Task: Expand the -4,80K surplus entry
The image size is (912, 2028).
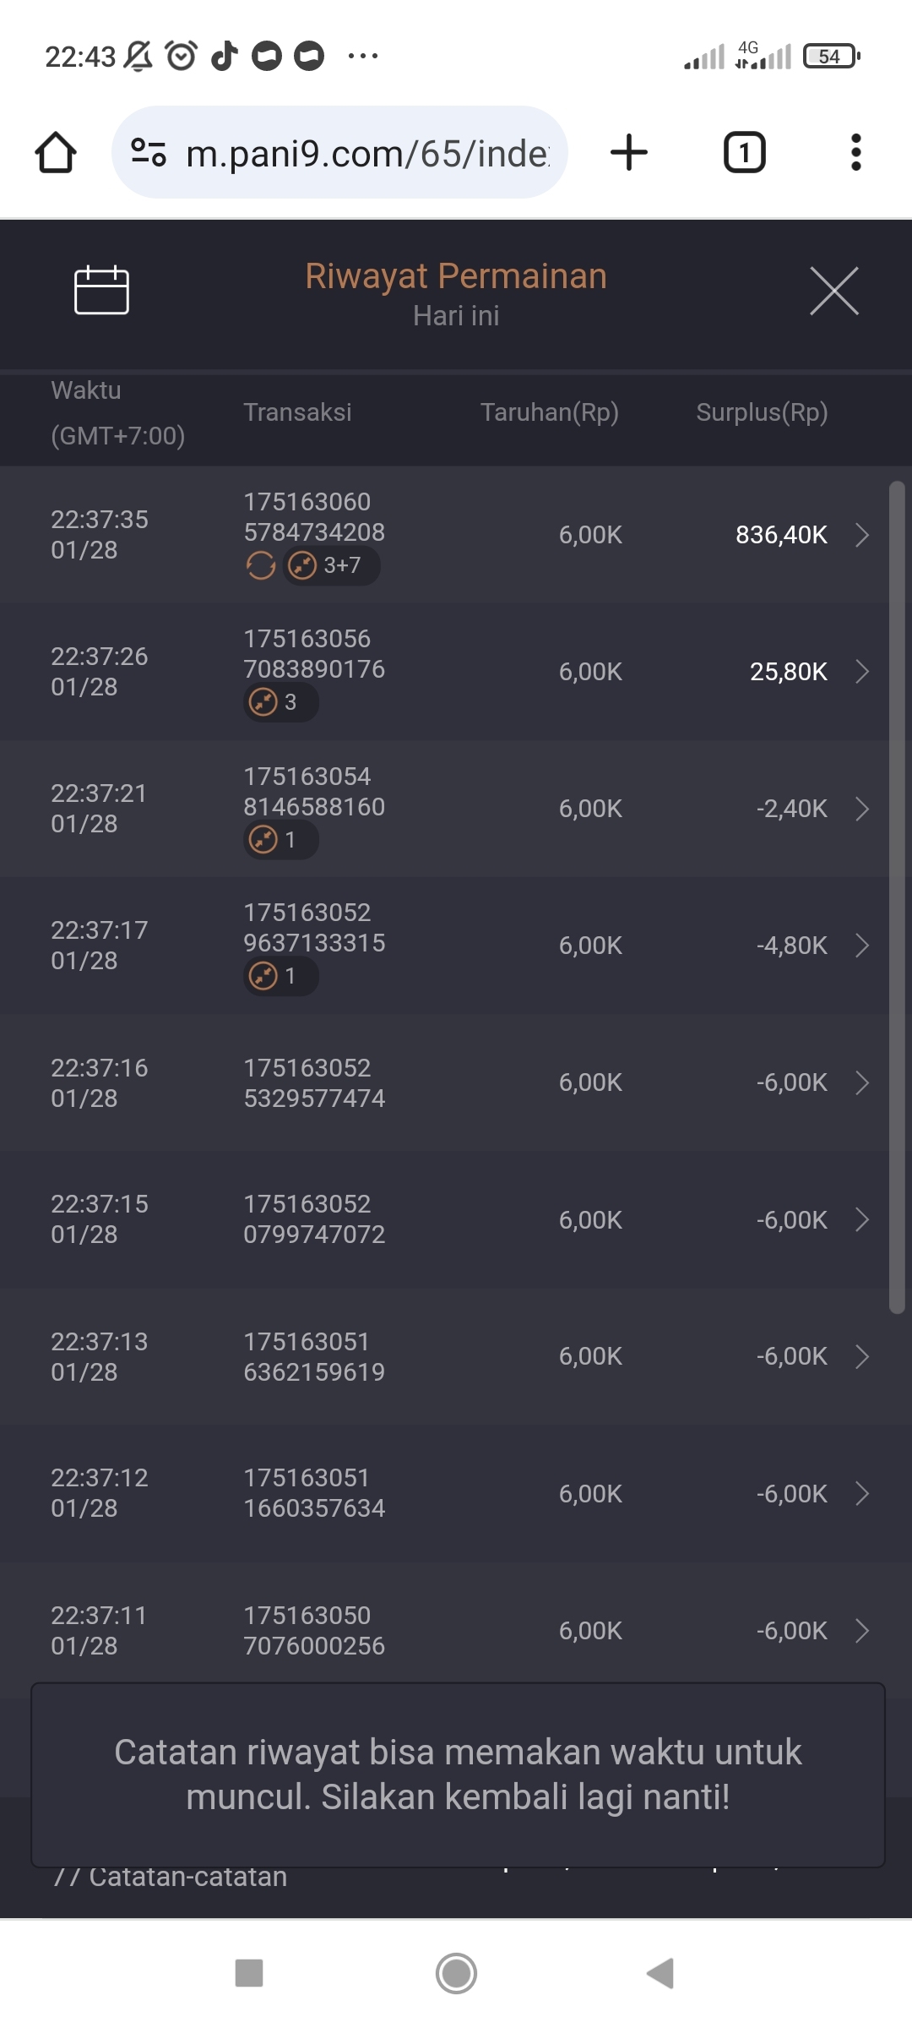Action: [x=861, y=946]
